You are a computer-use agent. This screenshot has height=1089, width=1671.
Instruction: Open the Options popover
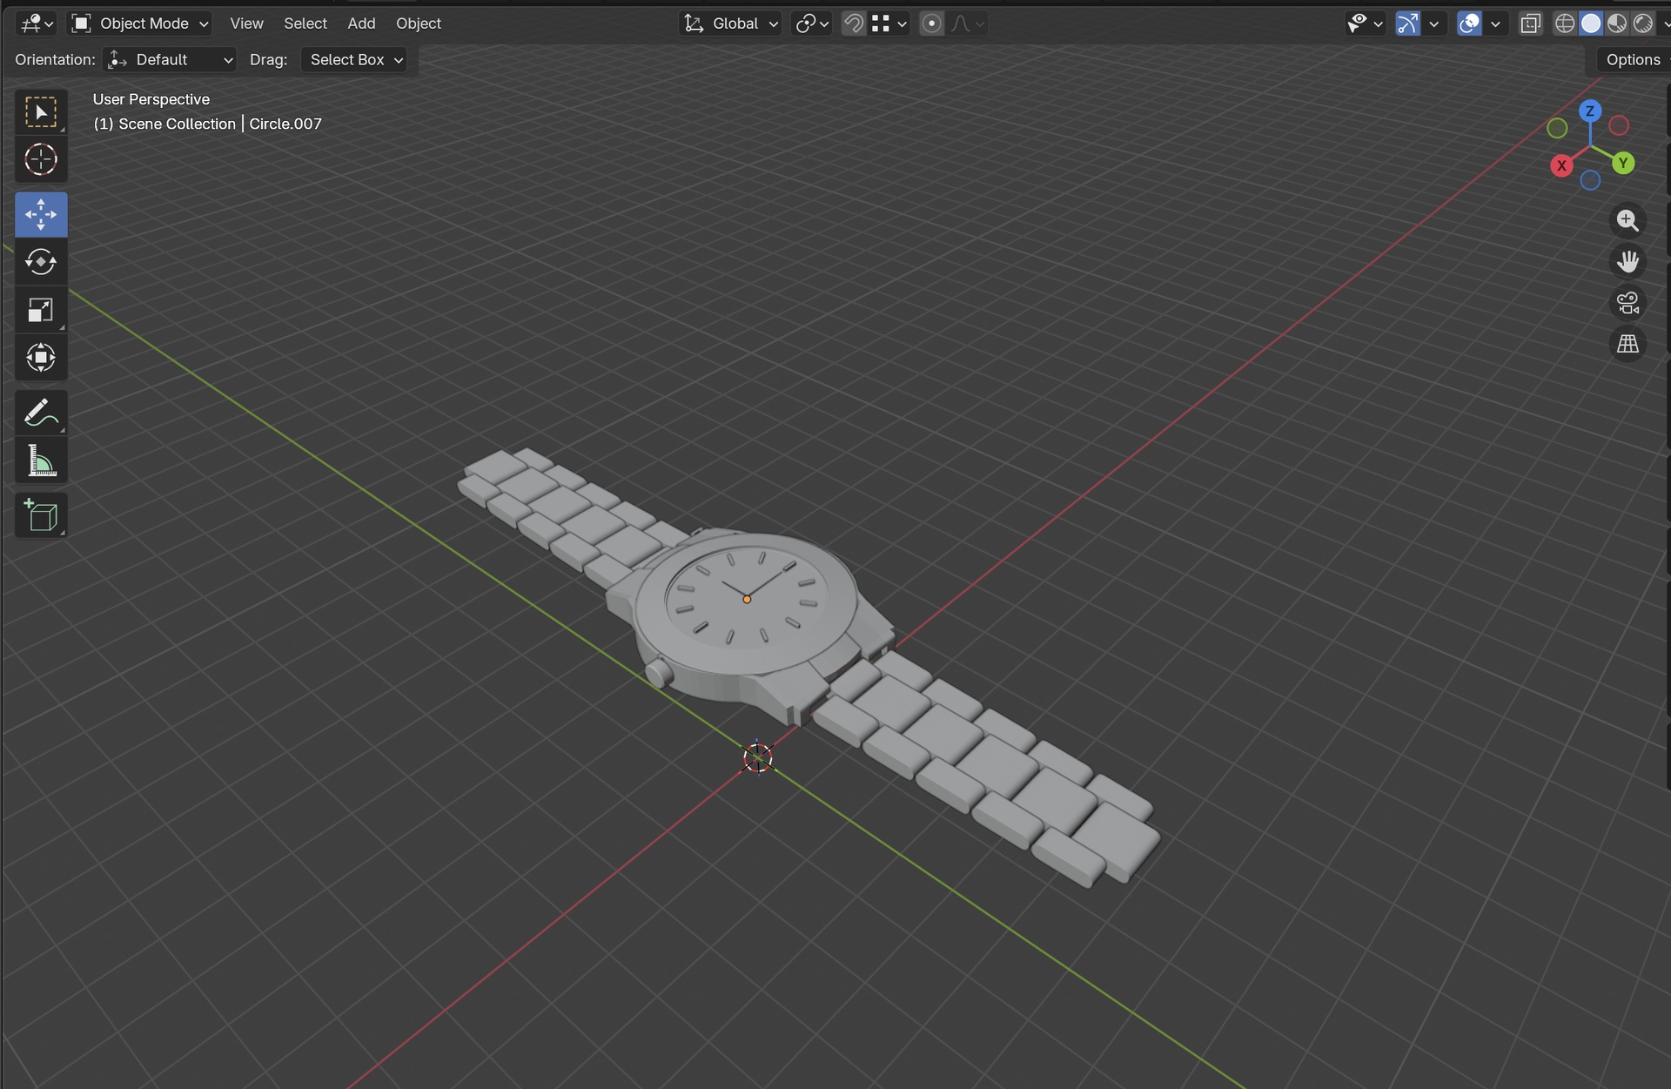point(1634,59)
